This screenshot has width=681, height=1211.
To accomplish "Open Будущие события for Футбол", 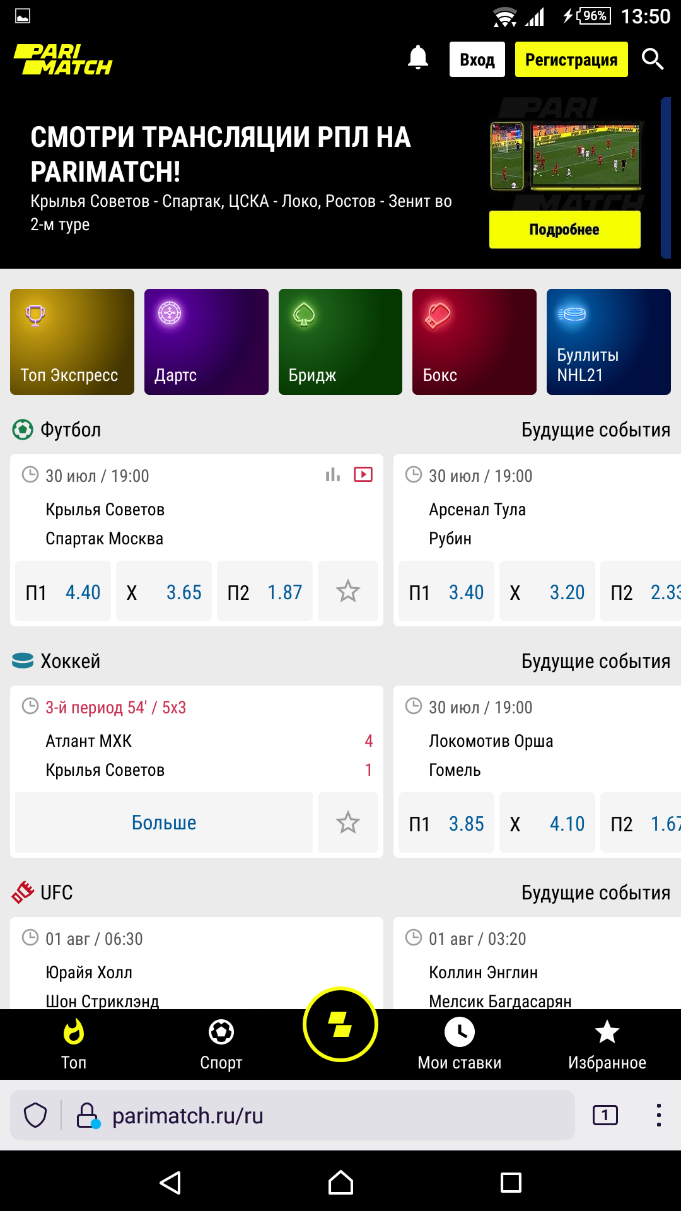I will 596,430.
